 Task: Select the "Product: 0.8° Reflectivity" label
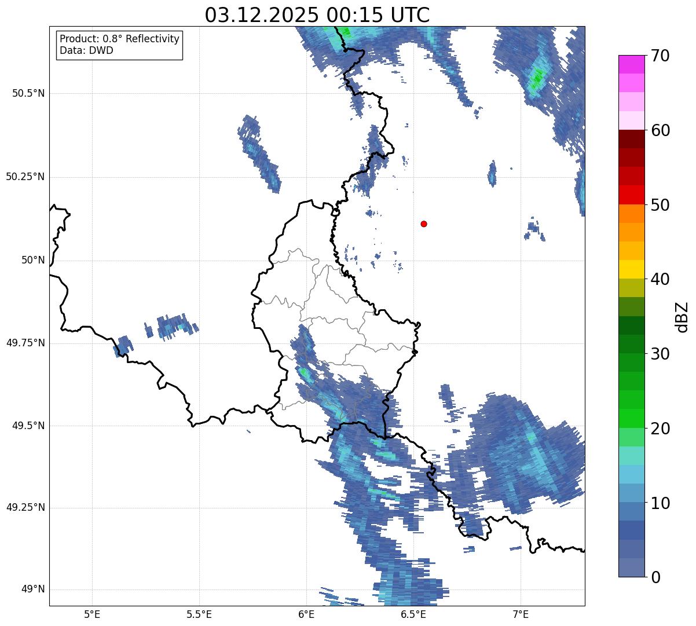pyautogui.click(x=119, y=39)
